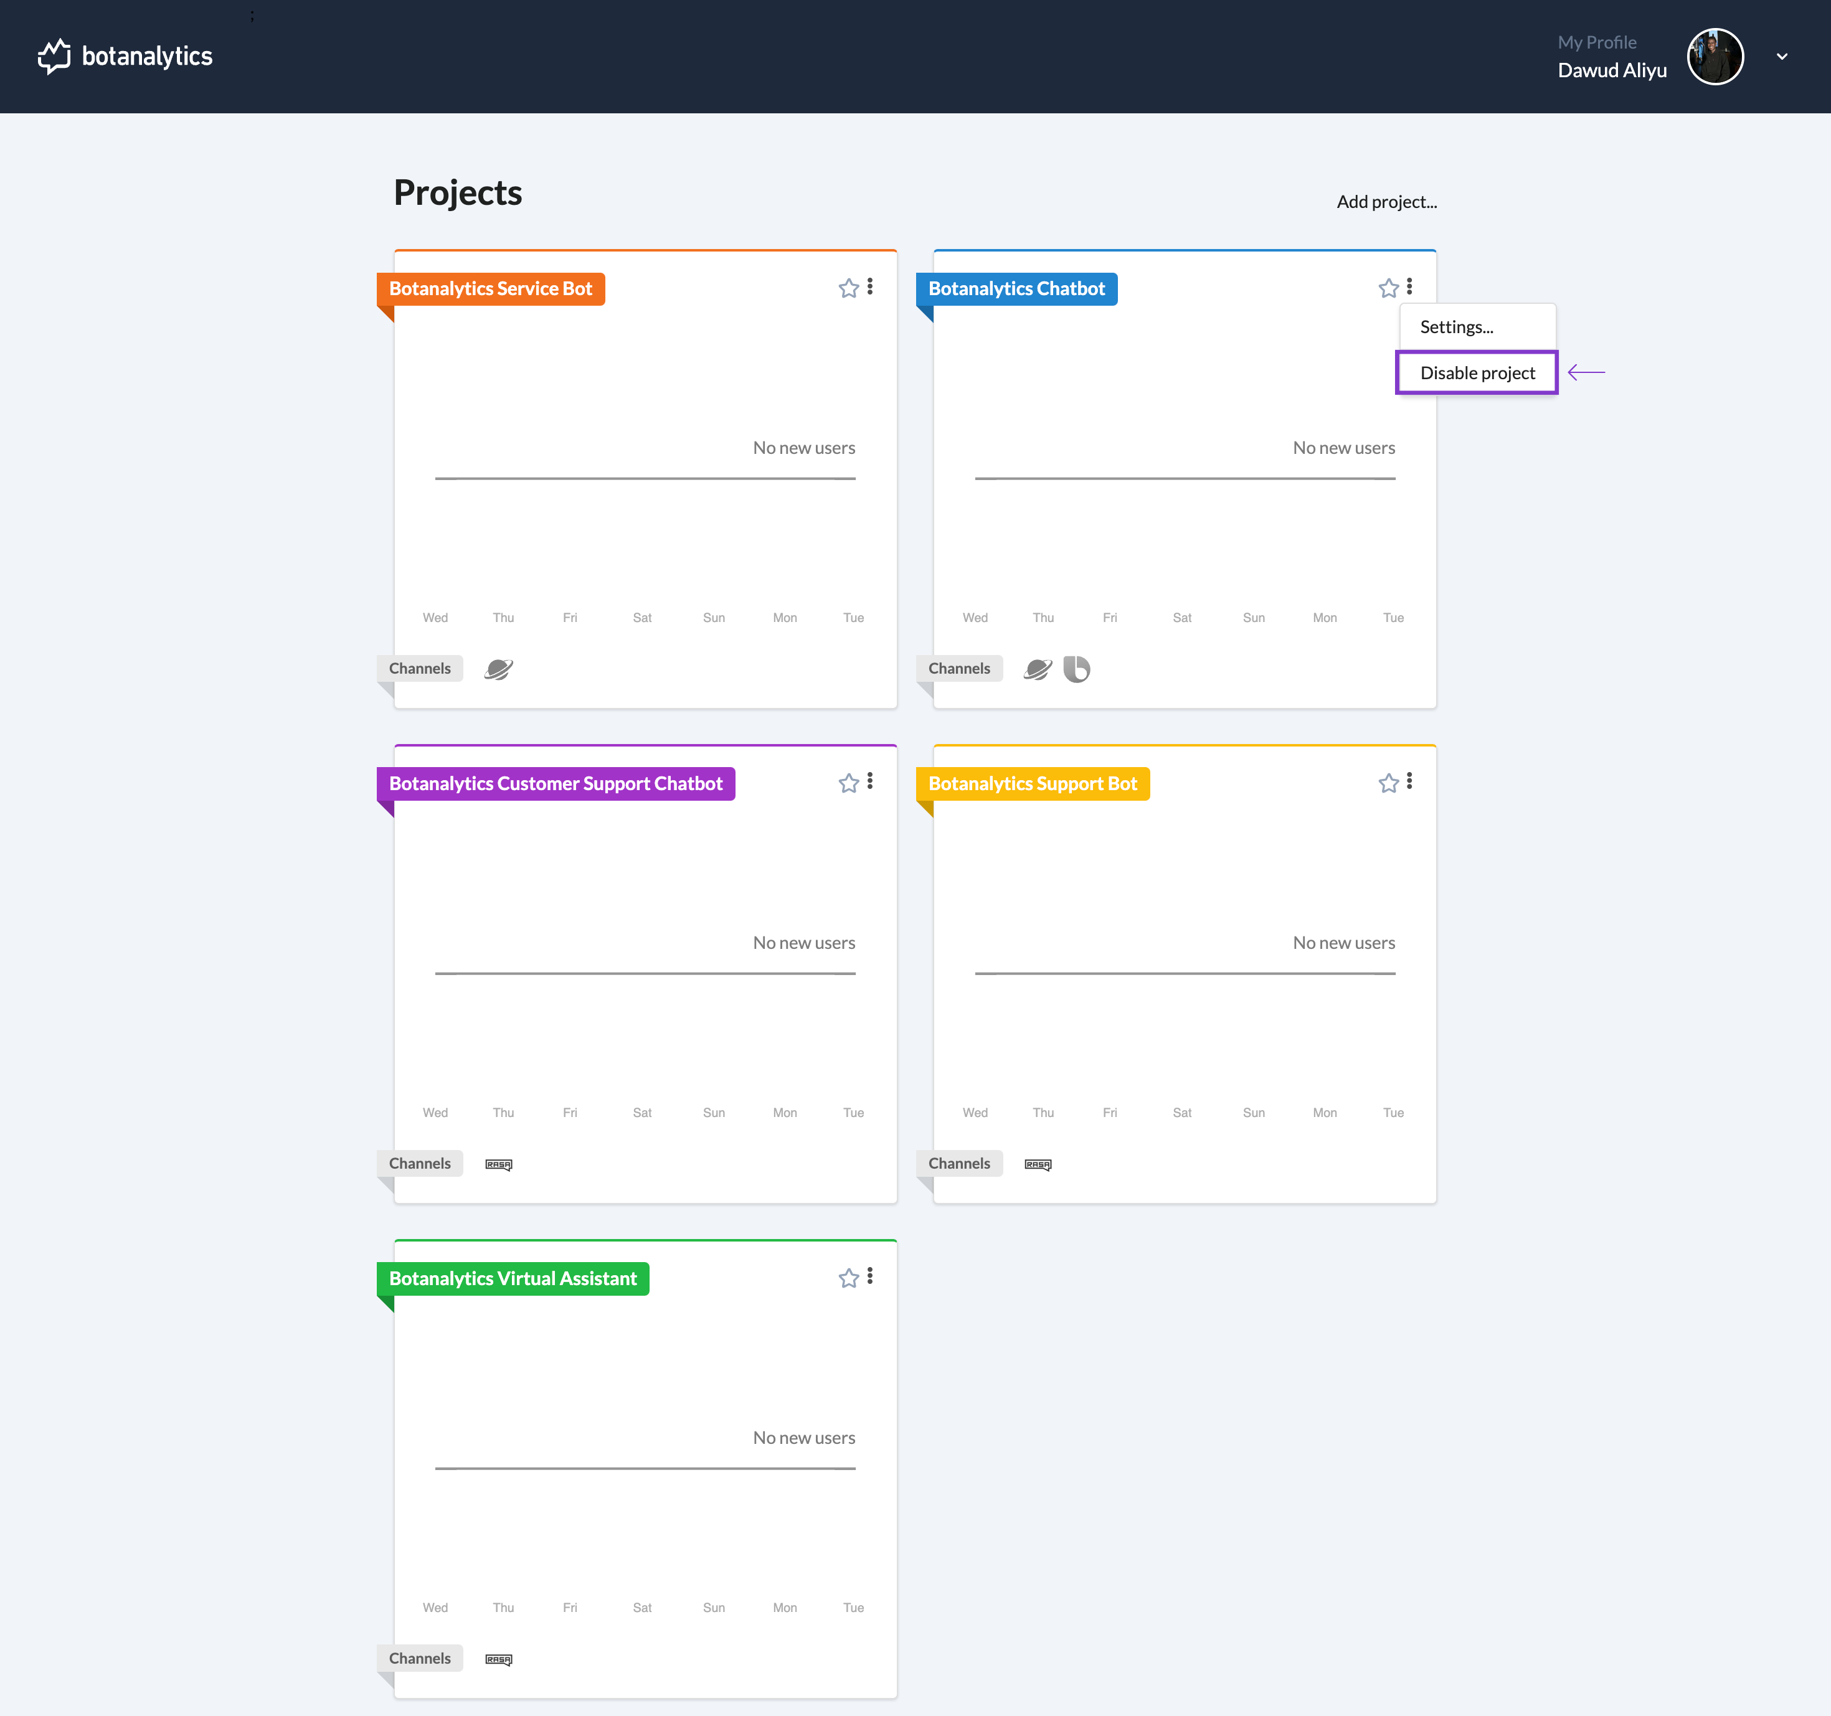Click the three-dot menu on Botanalytics Customer Support Chatbot
Viewport: 1831px width, 1716px height.
(869, 782)
